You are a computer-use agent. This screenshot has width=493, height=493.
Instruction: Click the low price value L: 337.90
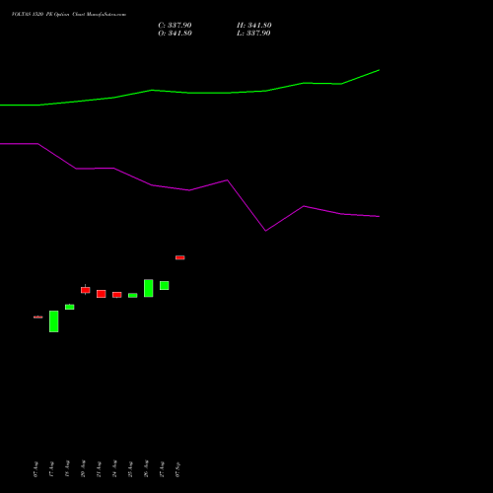[x=253, y=34]
